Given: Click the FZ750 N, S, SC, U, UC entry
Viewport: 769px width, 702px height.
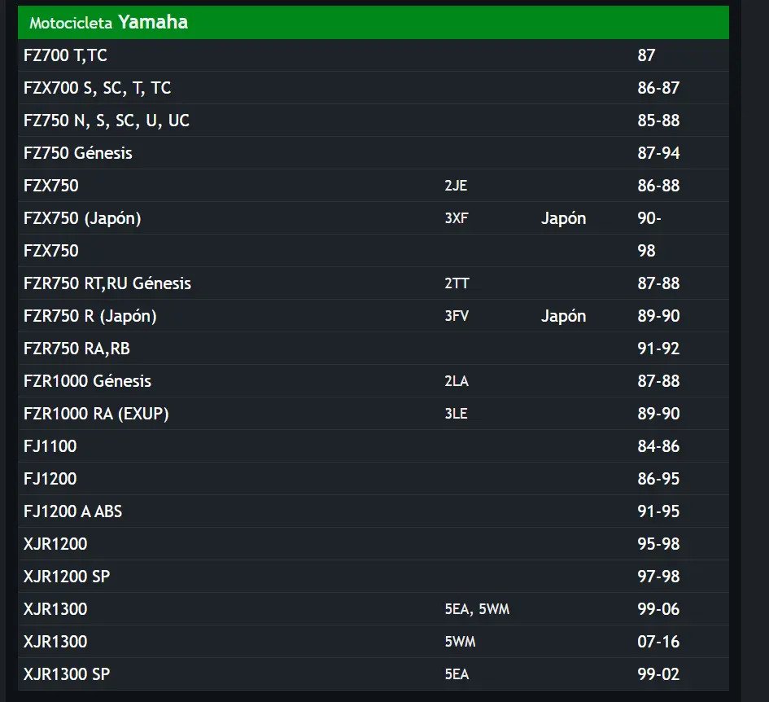Looking at the screenshot, I should click(x=107, y=121).
